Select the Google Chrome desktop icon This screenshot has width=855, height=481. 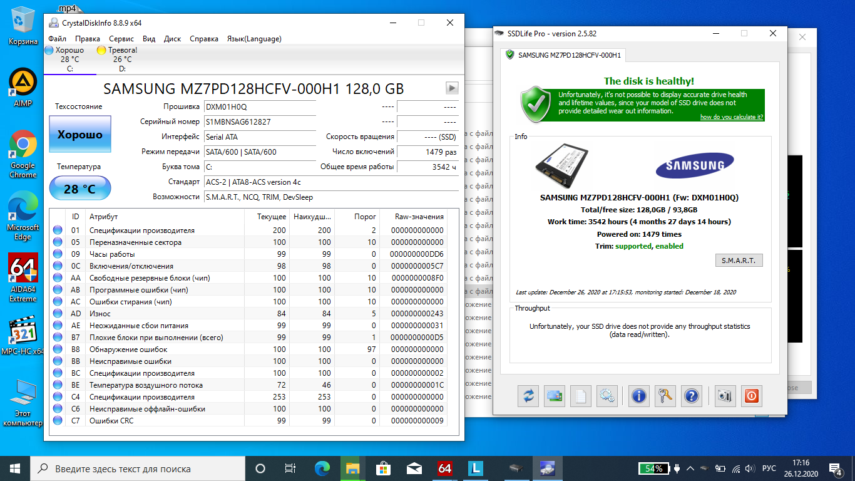[x=23, y=154]
